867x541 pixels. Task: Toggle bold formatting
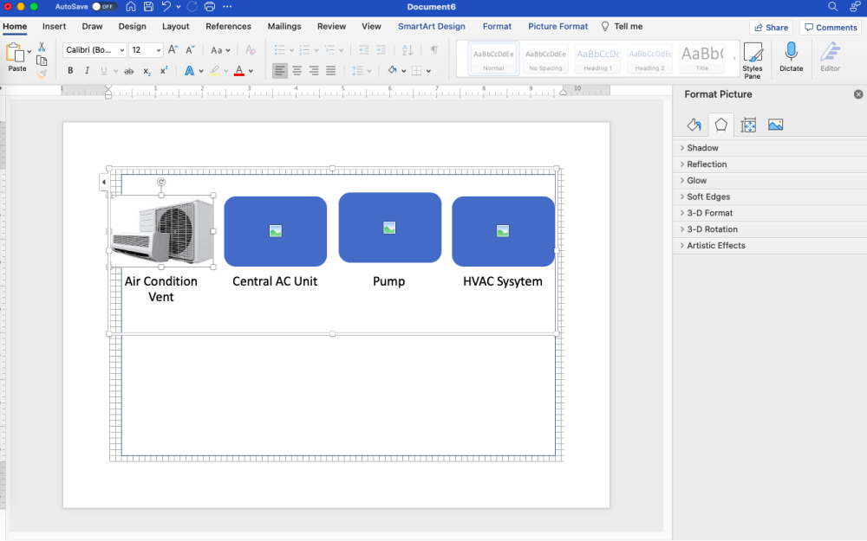(69, 70)
